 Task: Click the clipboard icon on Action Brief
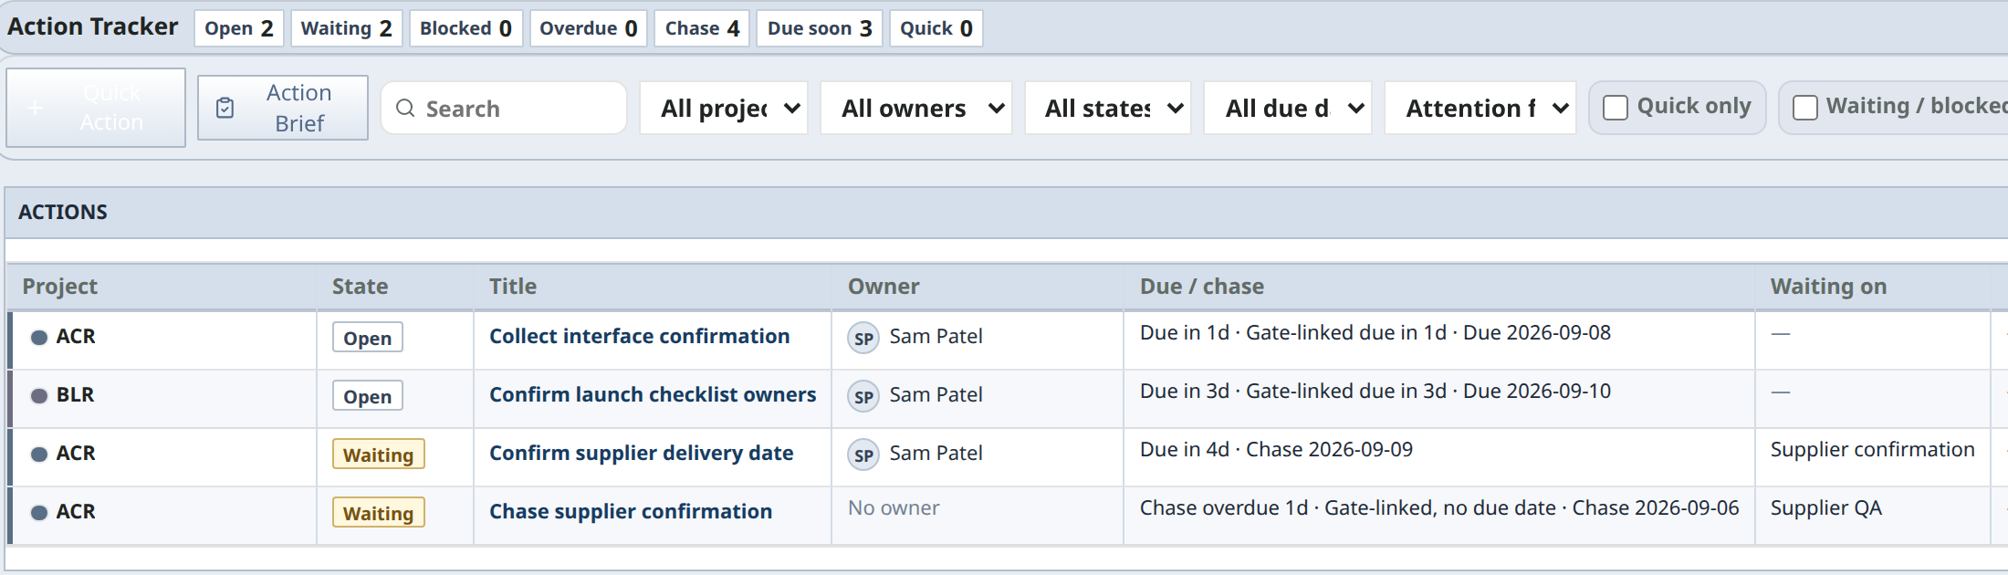(225, 108)
